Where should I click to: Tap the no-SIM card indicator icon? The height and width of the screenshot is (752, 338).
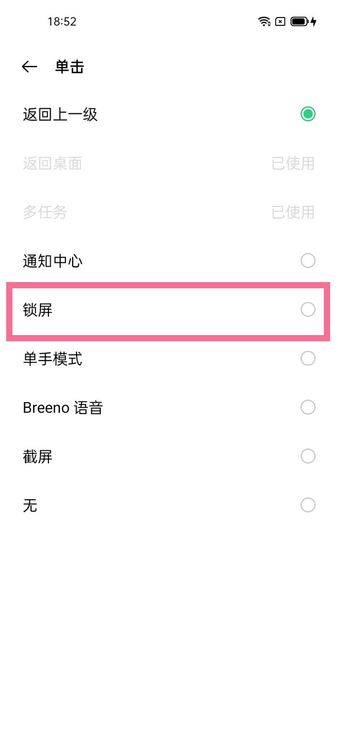pyautogui.click(x=280, y=21)
